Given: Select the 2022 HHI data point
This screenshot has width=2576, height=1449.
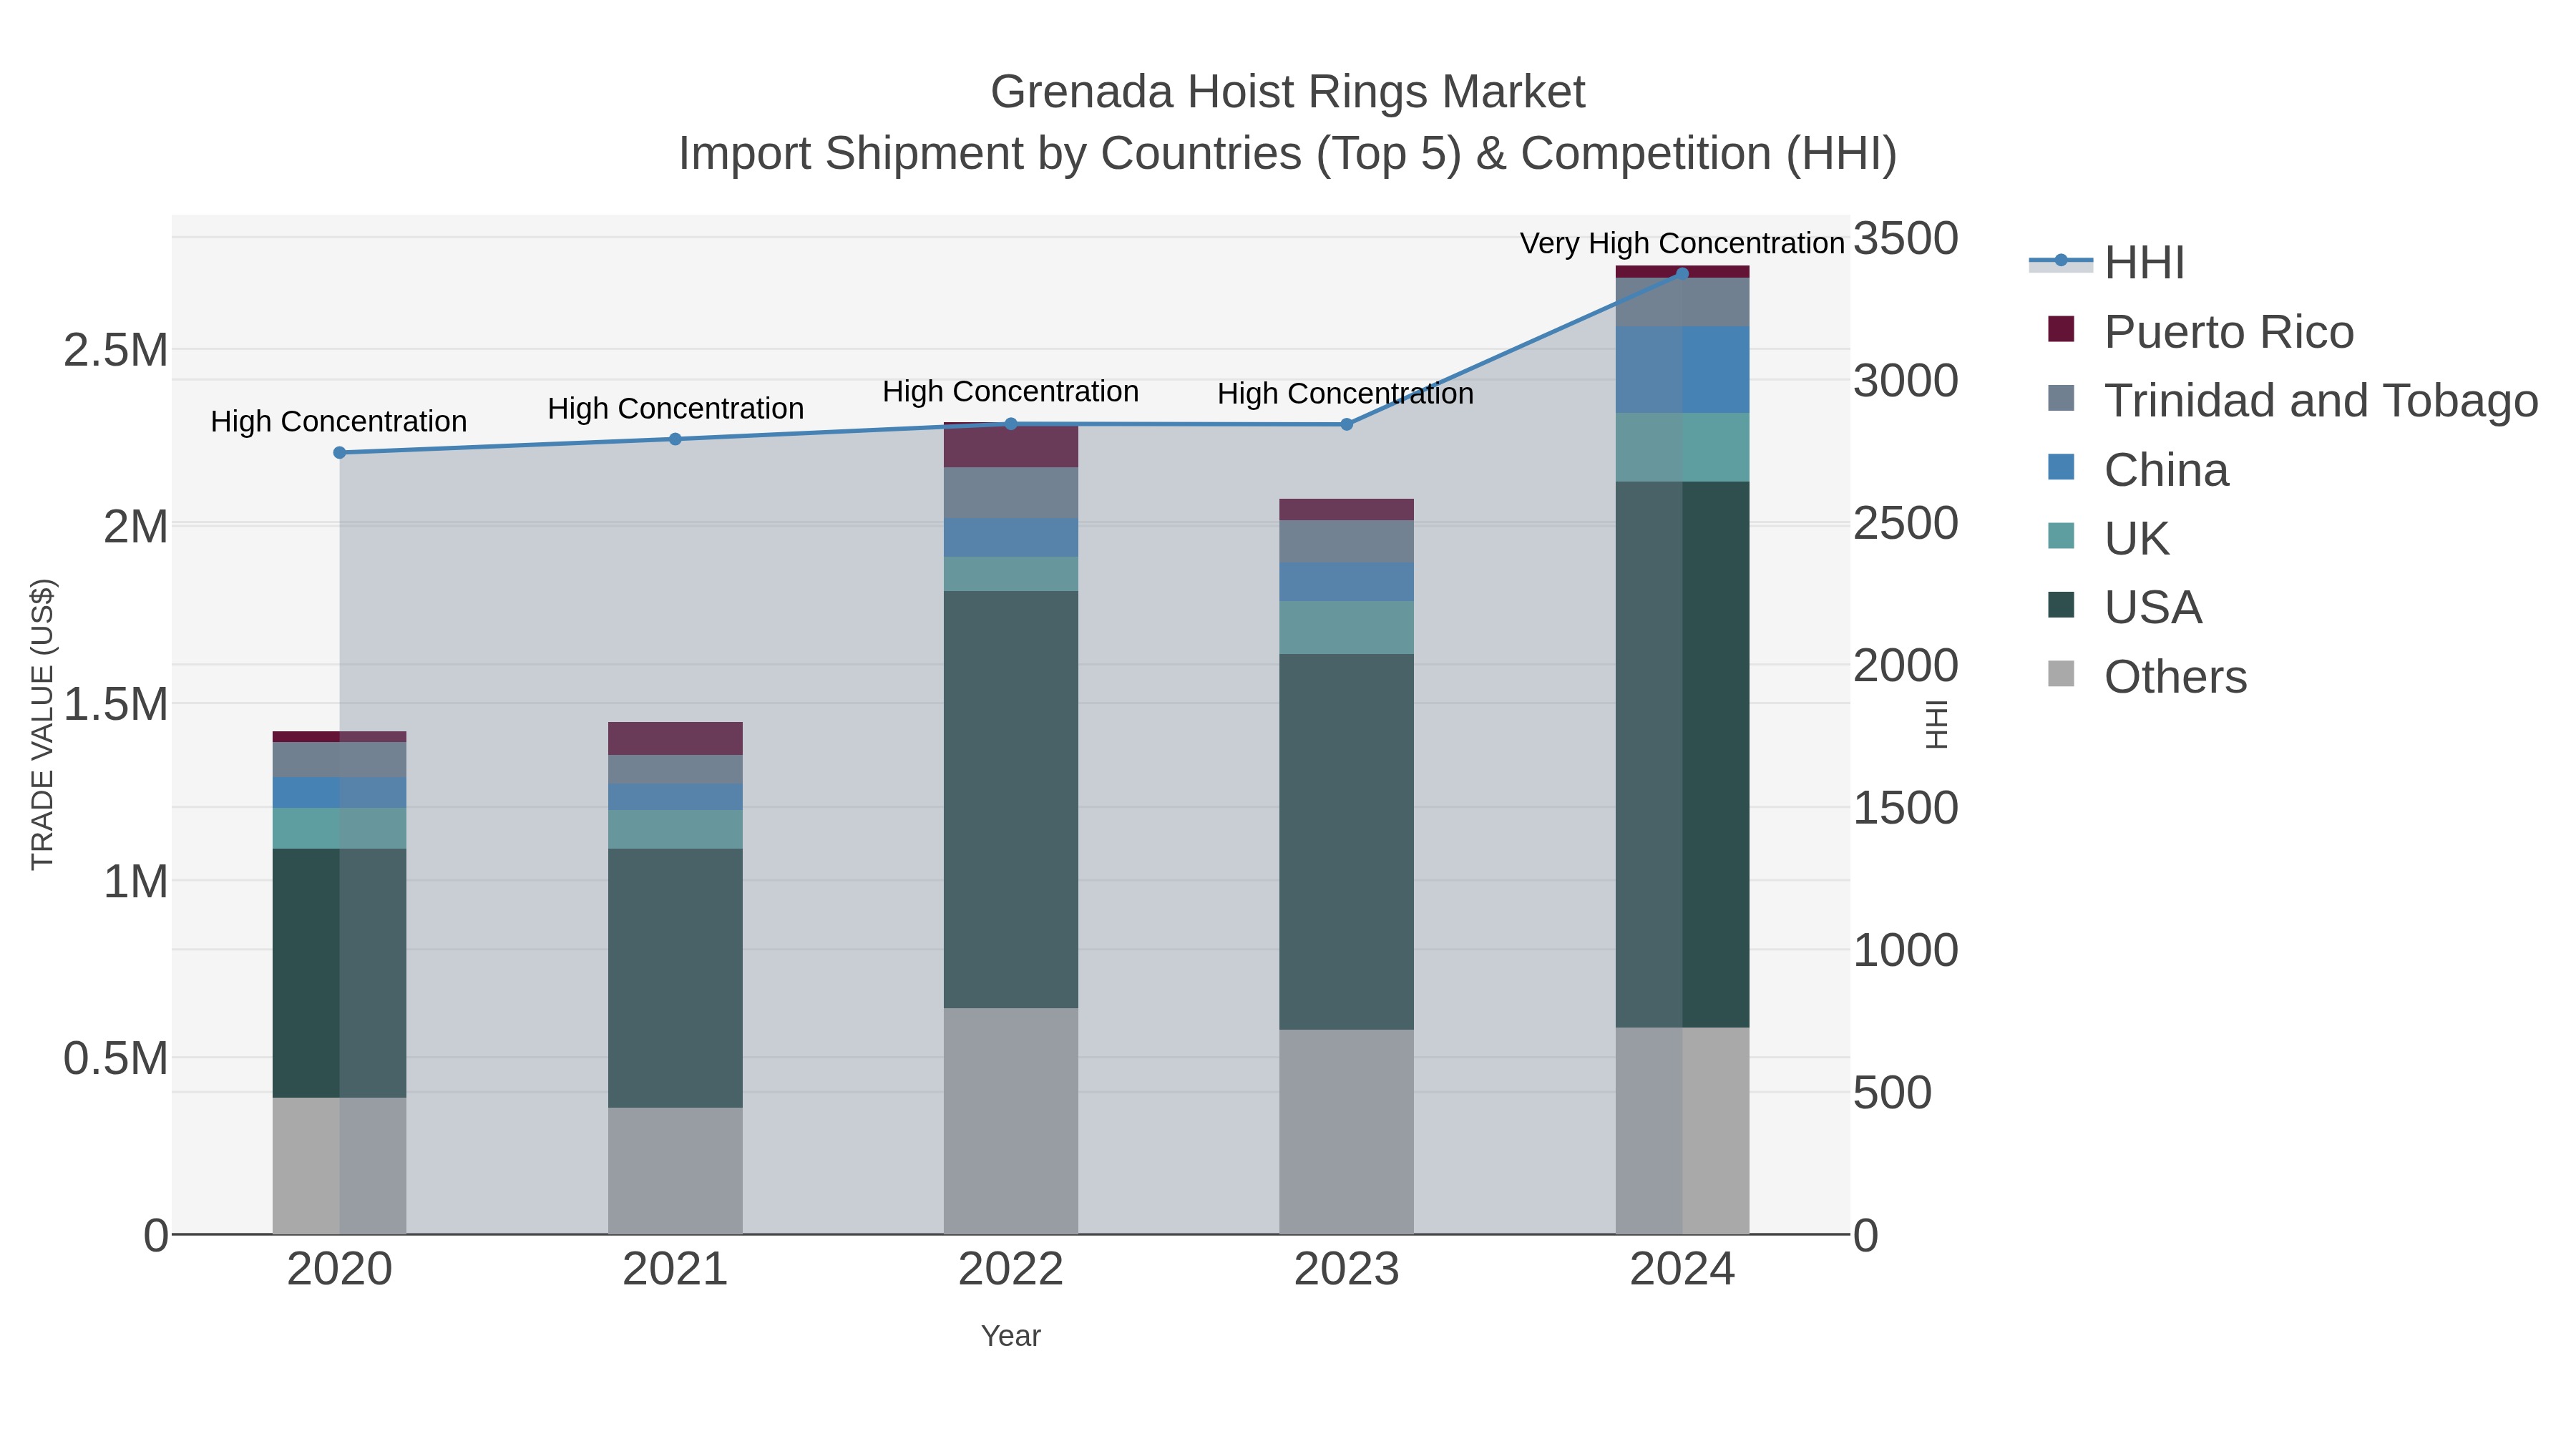Looking at the screenshot, I should pos(1011,424).
